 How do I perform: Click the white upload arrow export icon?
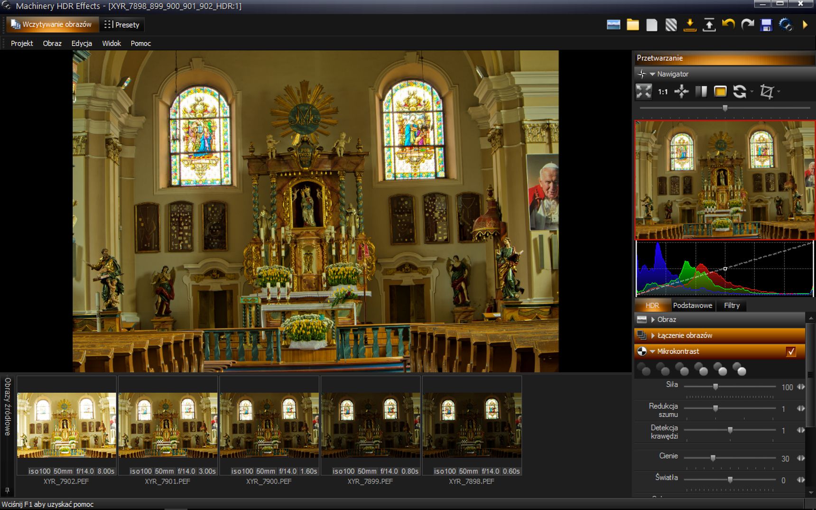[709, 25]
